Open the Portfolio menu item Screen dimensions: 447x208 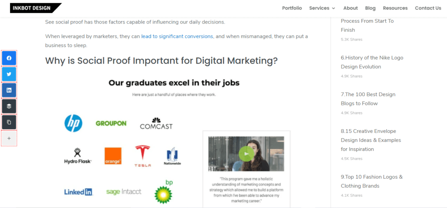pos(292,8)
